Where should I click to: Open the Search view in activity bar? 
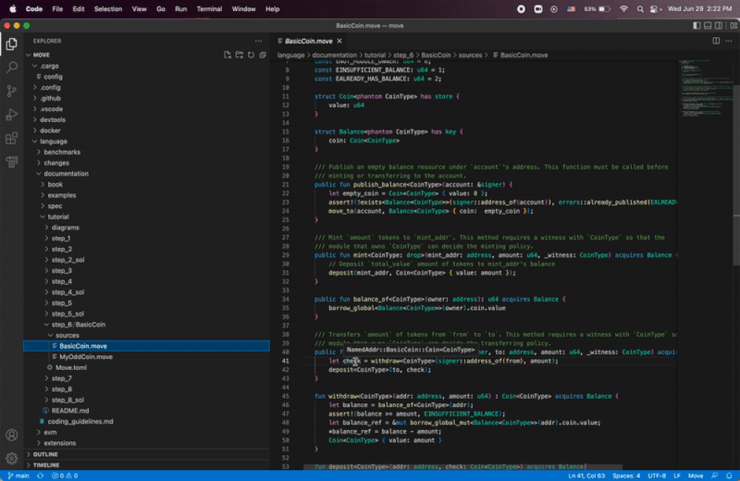pyautogui.click(x=12, y=67)
